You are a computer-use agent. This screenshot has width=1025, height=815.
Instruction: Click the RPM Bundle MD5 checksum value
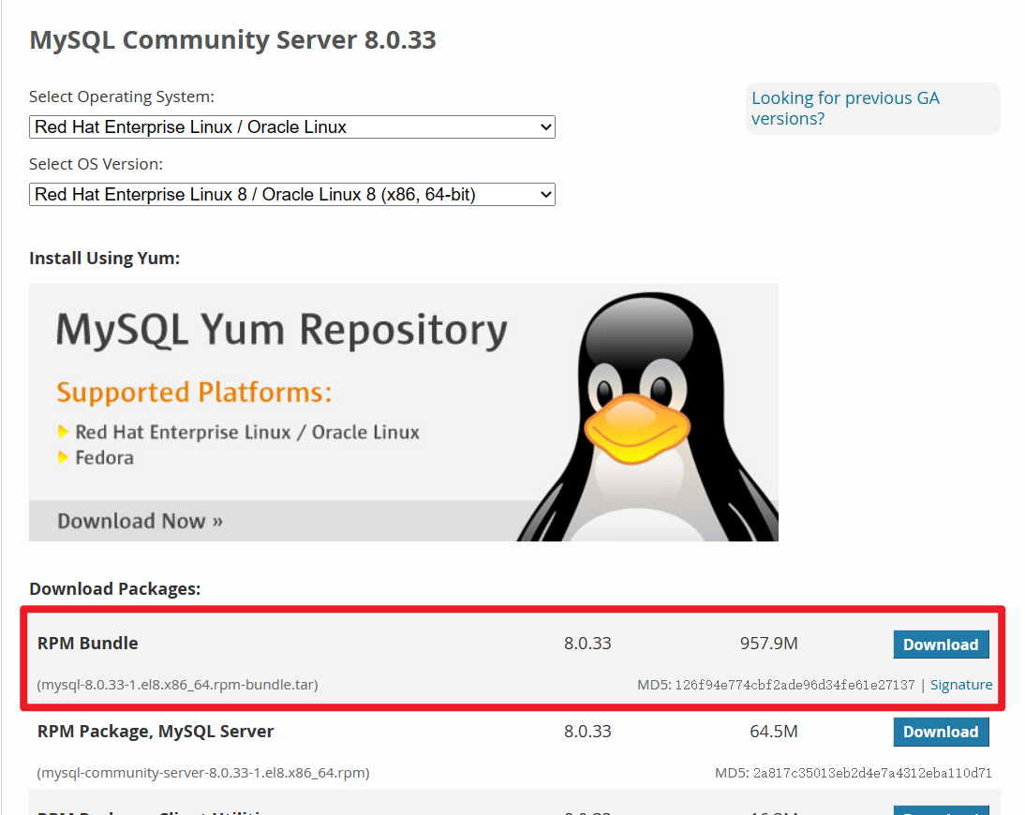(795, 684)
